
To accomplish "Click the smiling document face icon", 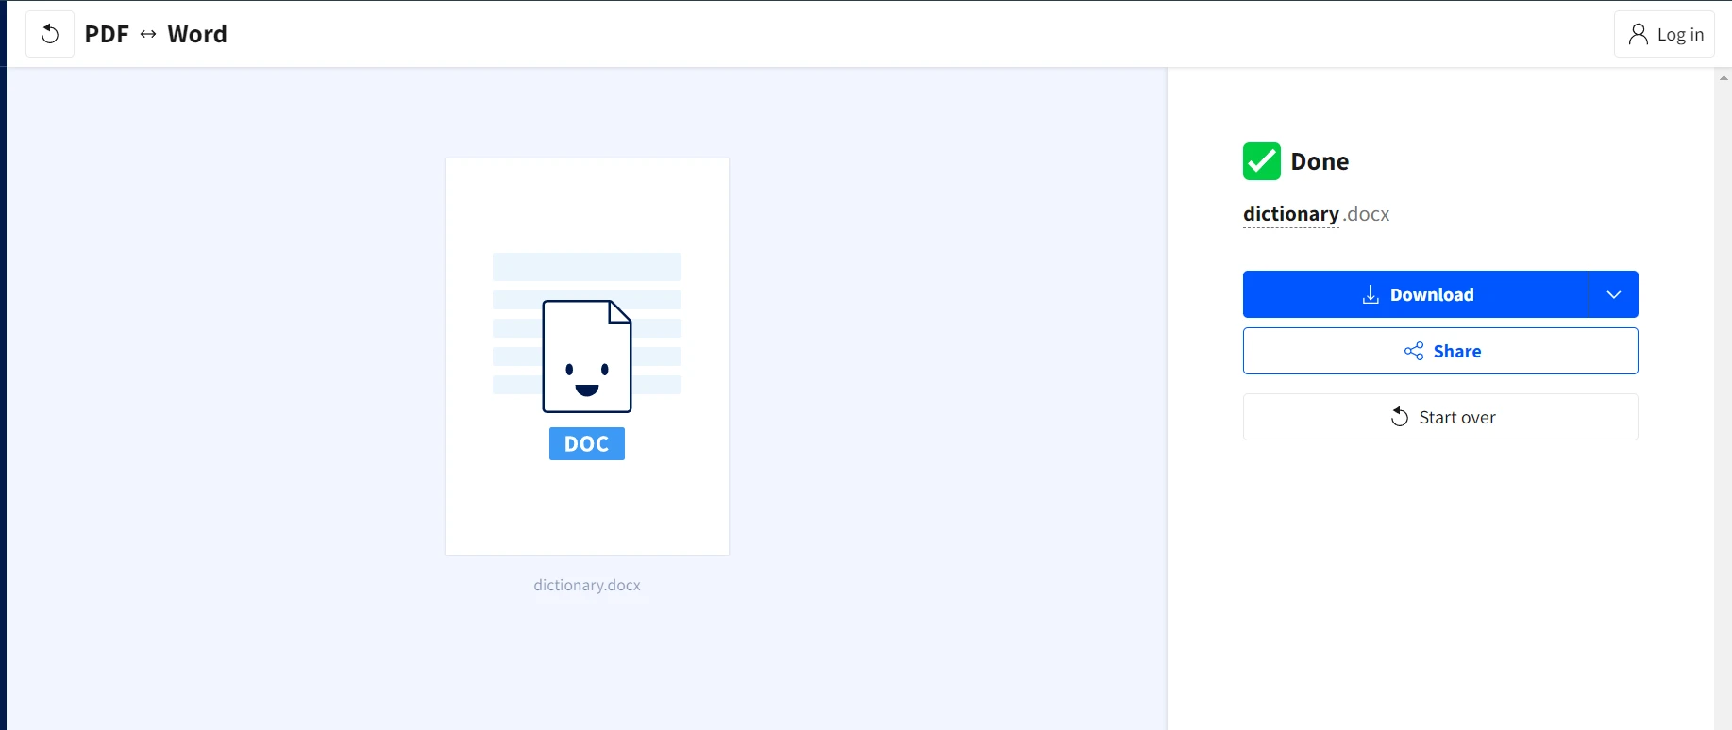I will [x=586, y=357].
